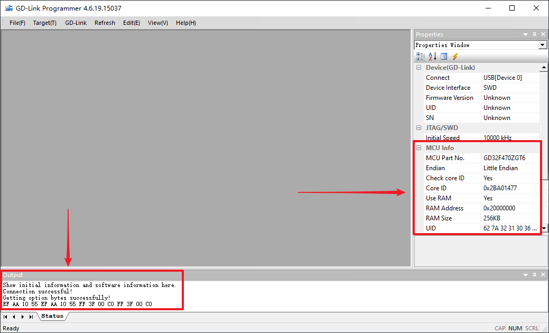
Task: Sort properties alphabetically with the A-Z icon
Action: click(x=432, y=57)
